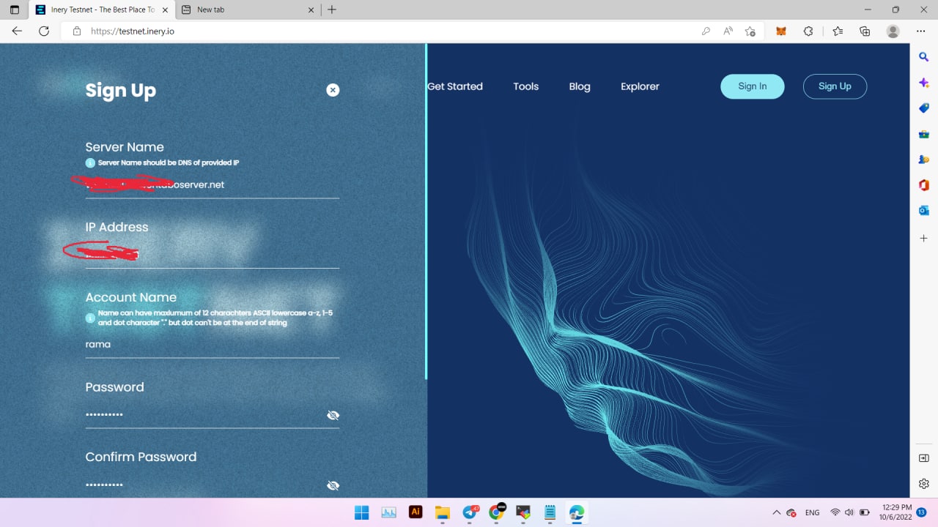
Task: Open search in the Edge sidebar
Action: point(923,56)
